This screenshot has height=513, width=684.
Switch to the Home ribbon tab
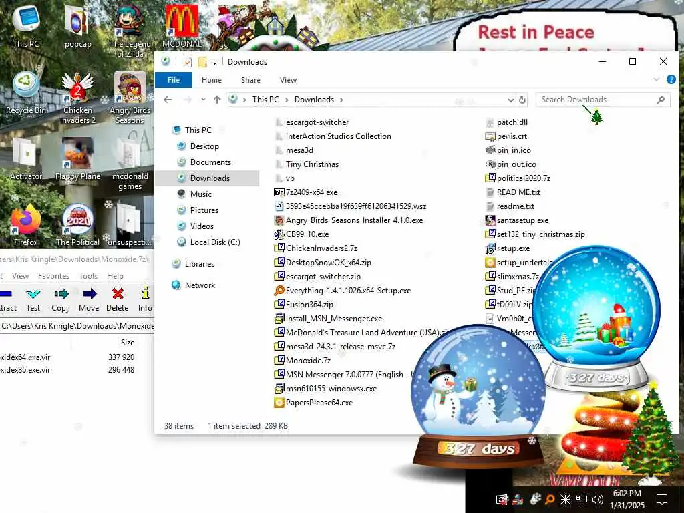[212, 80]
